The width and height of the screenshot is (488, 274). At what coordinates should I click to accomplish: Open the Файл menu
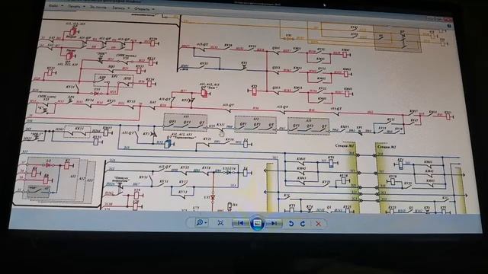[x=56, y=5]
